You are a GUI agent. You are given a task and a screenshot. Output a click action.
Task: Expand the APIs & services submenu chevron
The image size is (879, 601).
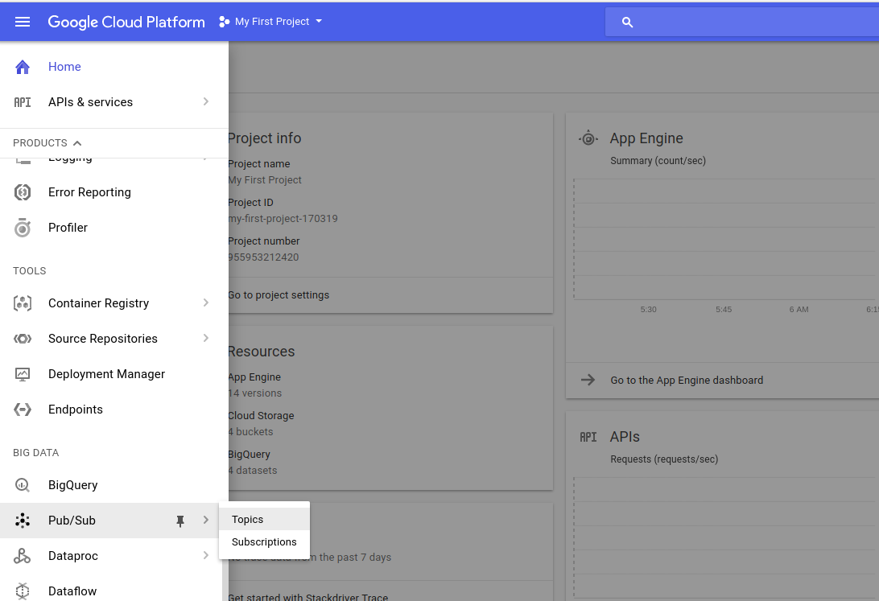tap(206, 102)
